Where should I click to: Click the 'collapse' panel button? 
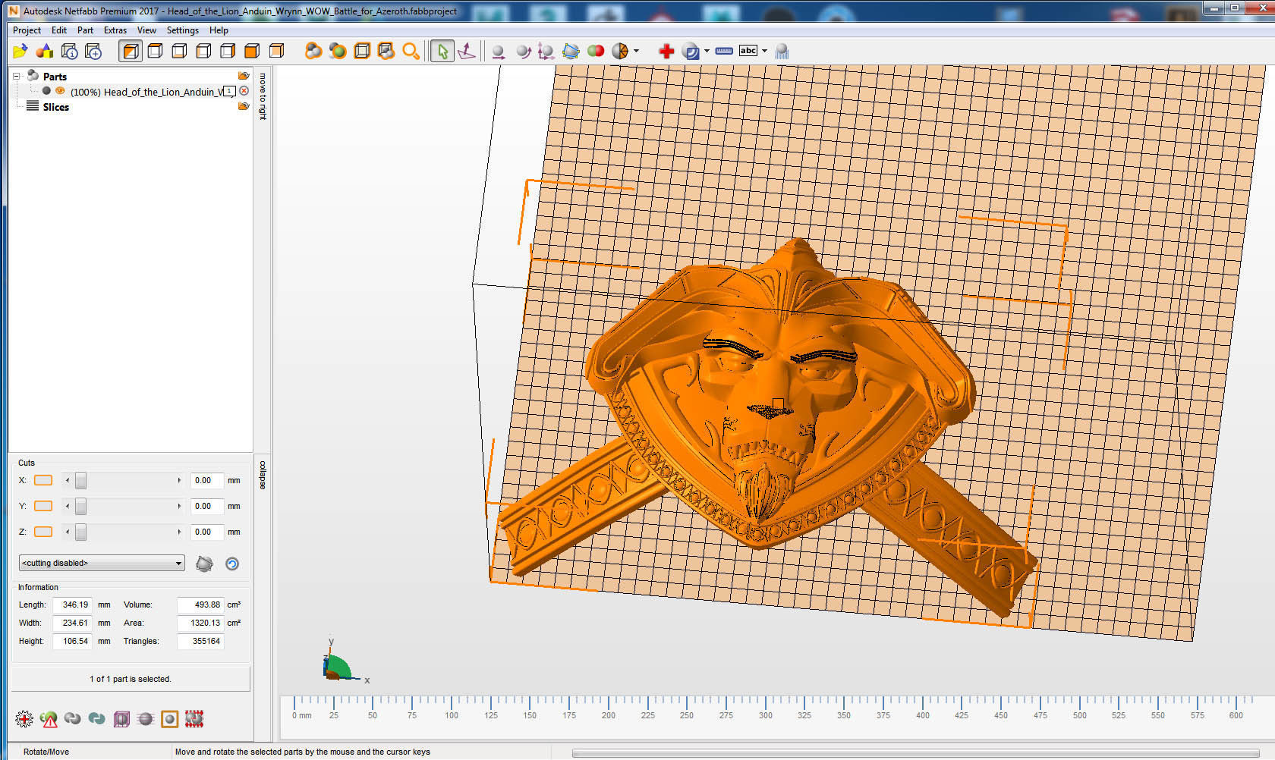[x=263, y=475]
